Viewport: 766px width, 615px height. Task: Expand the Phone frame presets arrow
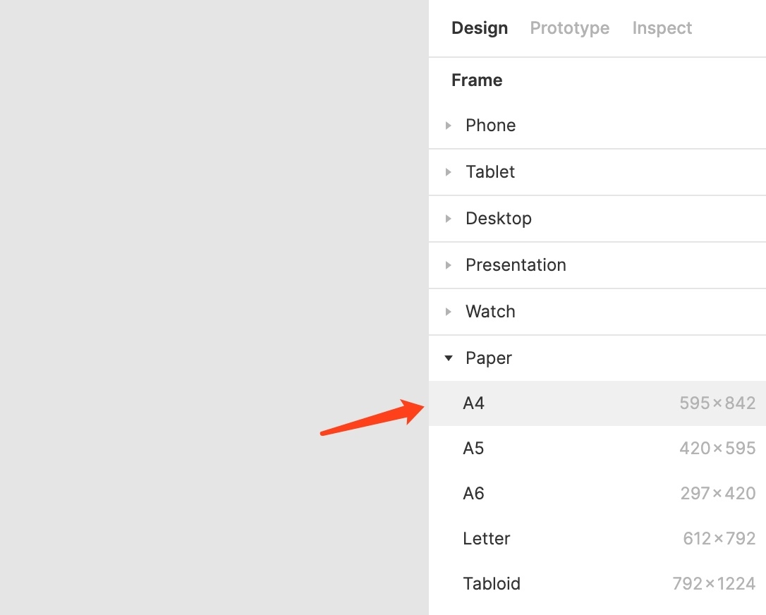pyautogui.click(x=449, y=126)
